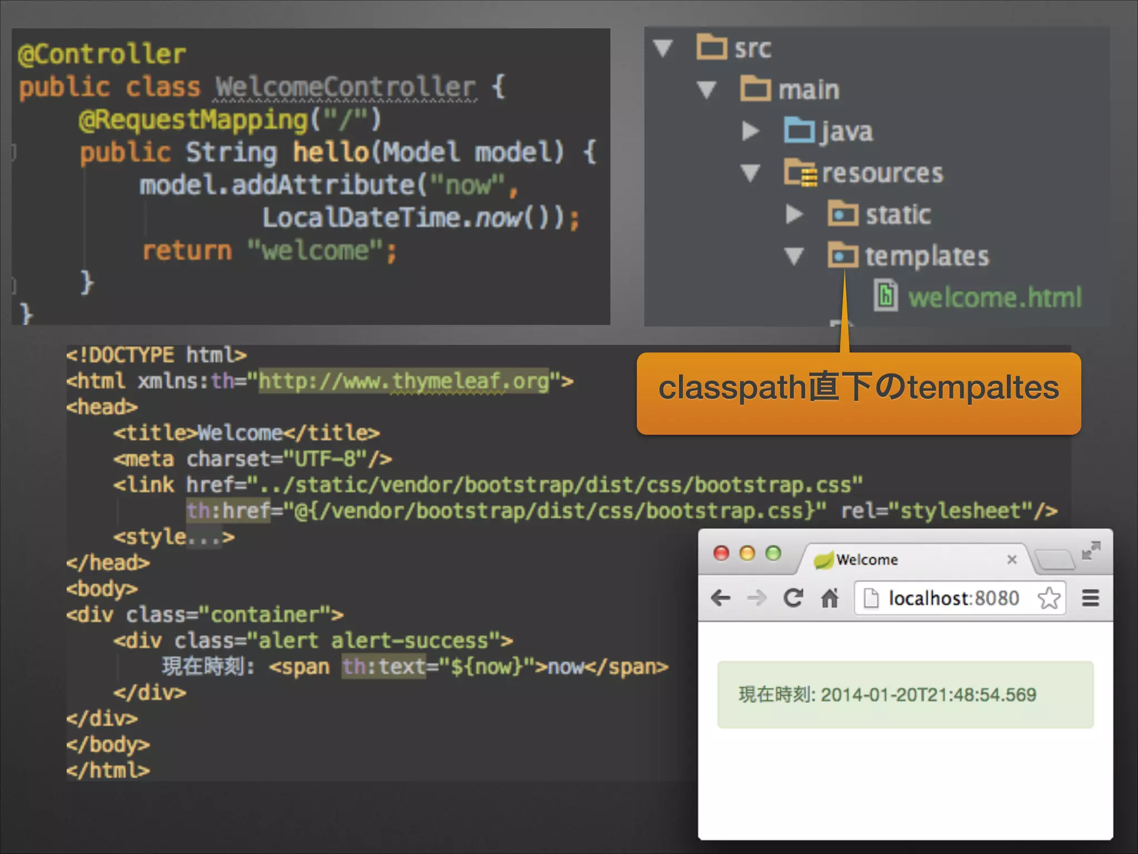
Task: Click the hello(Model model) method name
Action: coord(331,152)
